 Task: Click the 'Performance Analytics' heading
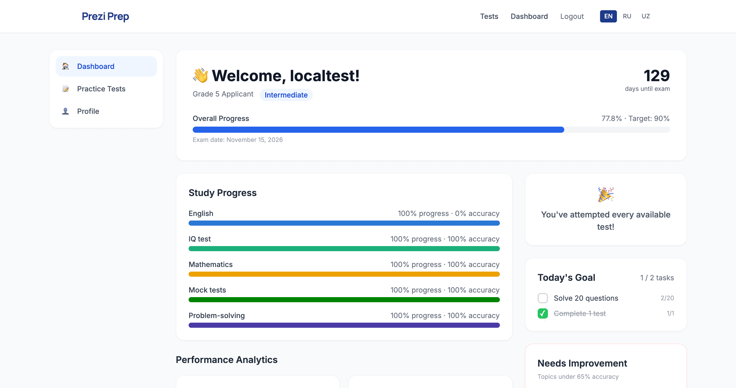[227, 360]
